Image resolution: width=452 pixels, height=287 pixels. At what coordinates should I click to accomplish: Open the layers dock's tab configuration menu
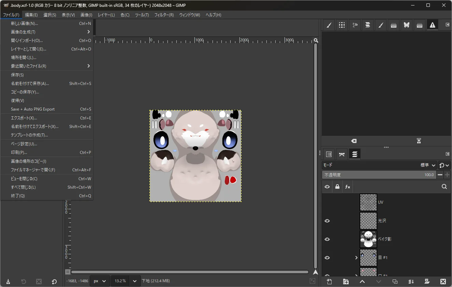click(447, 154)
